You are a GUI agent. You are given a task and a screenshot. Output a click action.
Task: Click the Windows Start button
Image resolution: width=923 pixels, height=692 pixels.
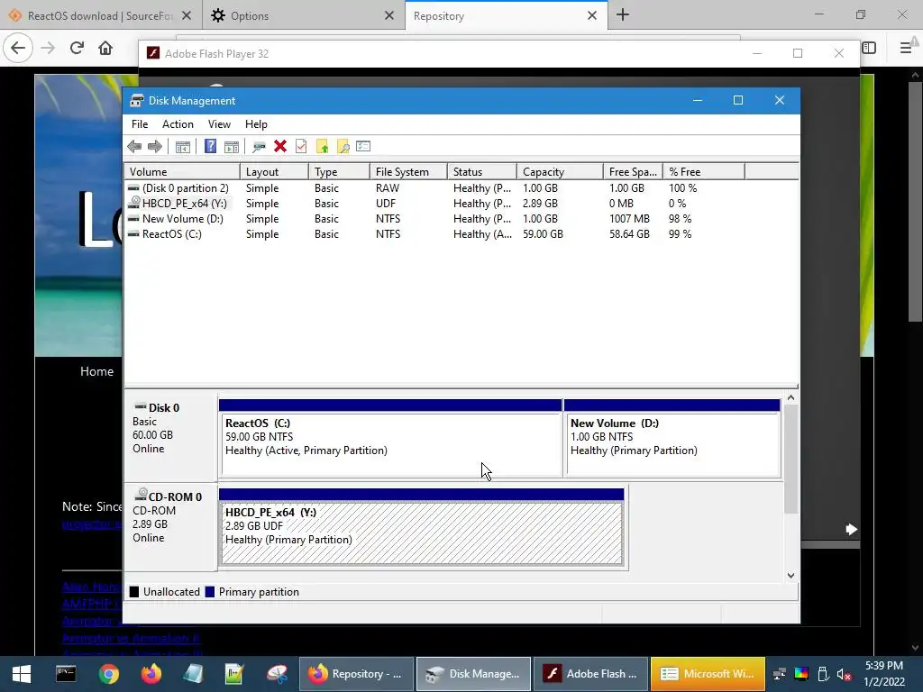(22, 674)
